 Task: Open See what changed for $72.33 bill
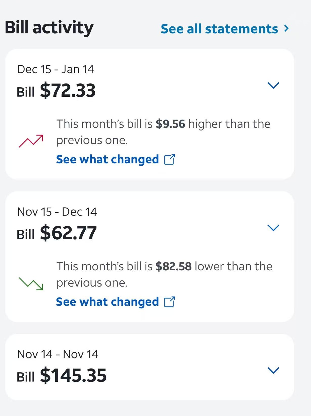107,159
